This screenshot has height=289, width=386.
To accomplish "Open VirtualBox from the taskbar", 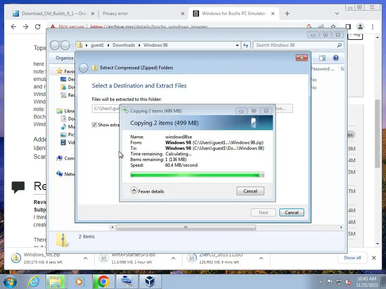I will click(x=150, y=281).
